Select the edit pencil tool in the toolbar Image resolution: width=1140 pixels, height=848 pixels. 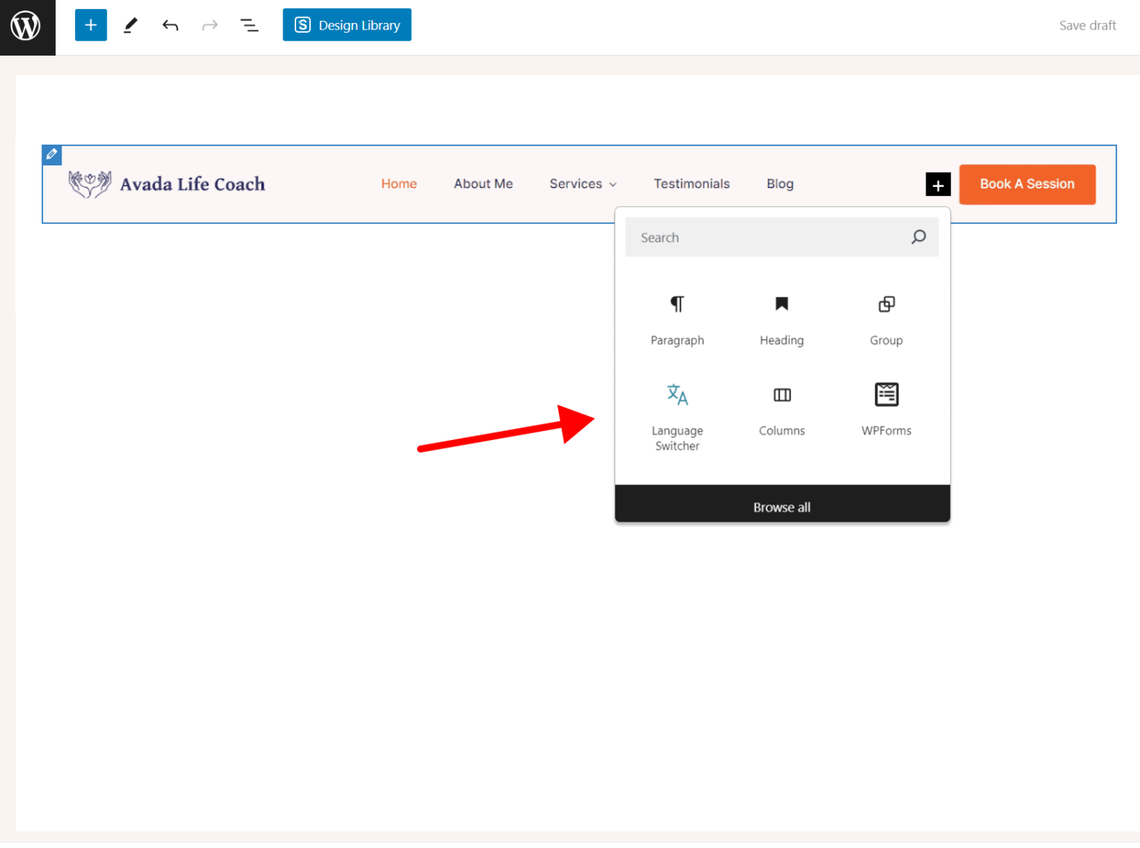coord(131,24)
